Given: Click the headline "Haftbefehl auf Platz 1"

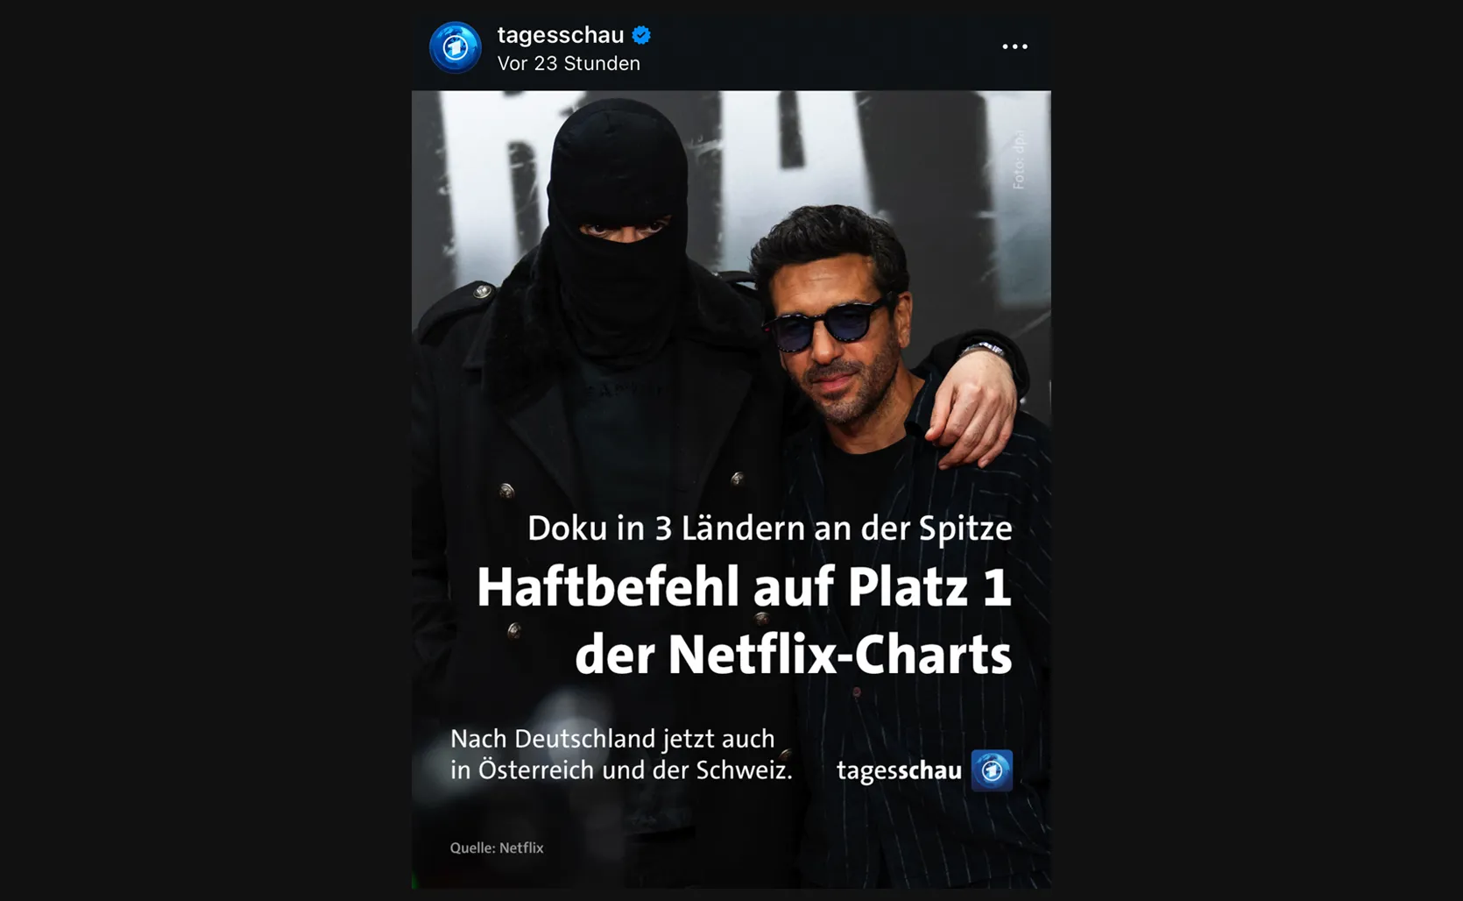Looking at the screenshot, I should tap(744, 586).
